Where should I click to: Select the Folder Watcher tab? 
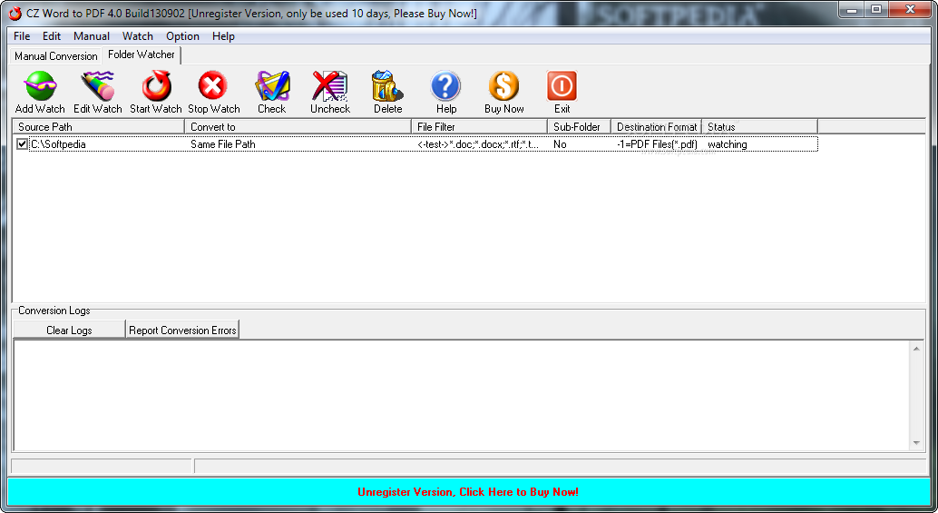(x=142, y=54)
